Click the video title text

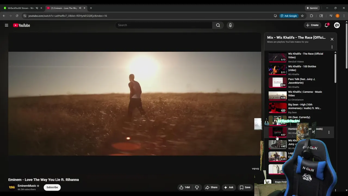[x=43, y=180]
